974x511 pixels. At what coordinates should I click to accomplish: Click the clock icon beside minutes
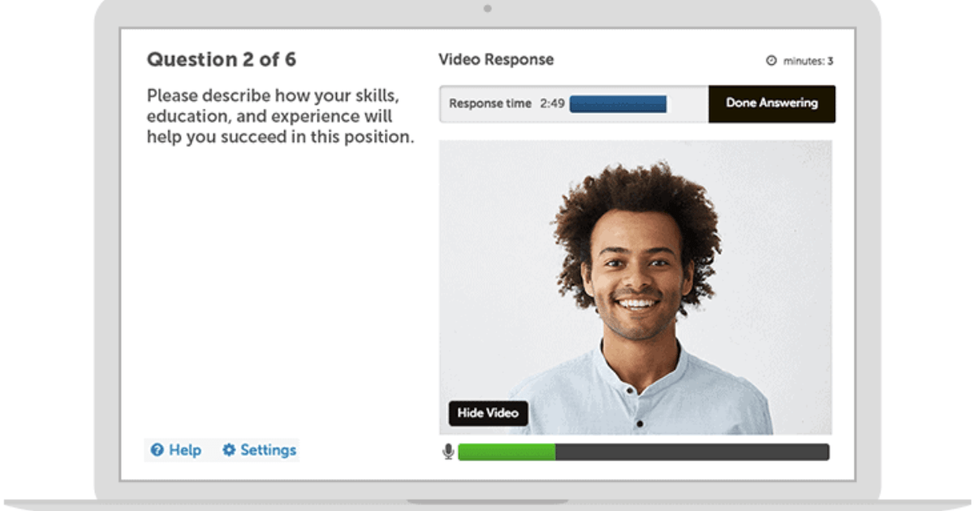(772, 61)
